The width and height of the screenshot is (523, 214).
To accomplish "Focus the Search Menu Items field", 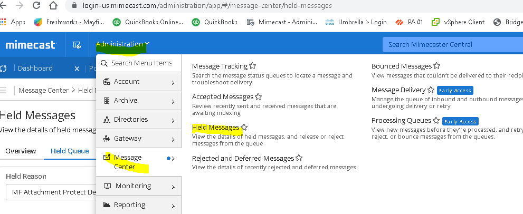I will coord(139,63).
